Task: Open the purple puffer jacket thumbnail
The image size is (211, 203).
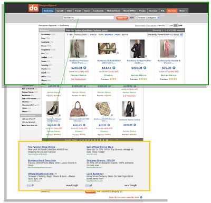Action: point(137,48)
